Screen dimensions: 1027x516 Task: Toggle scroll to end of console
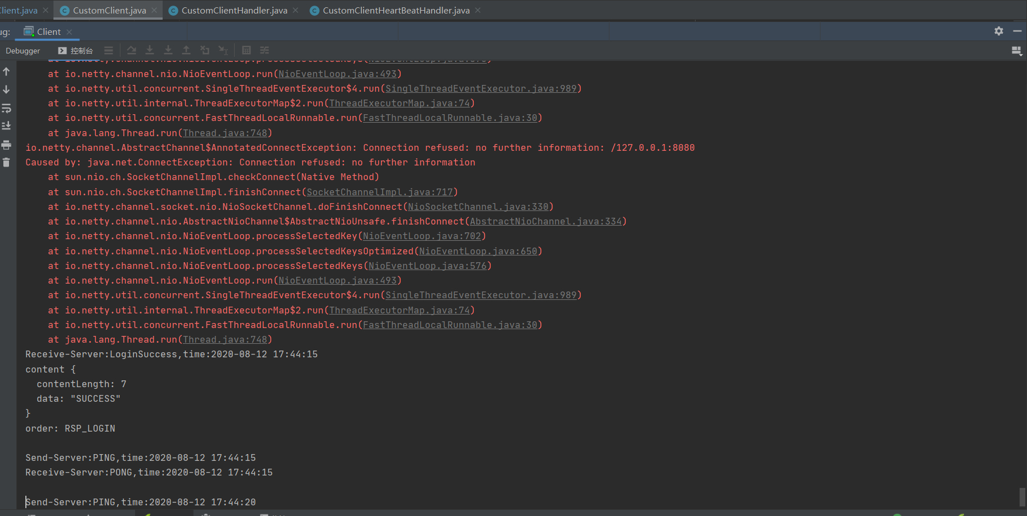(6, 126)
